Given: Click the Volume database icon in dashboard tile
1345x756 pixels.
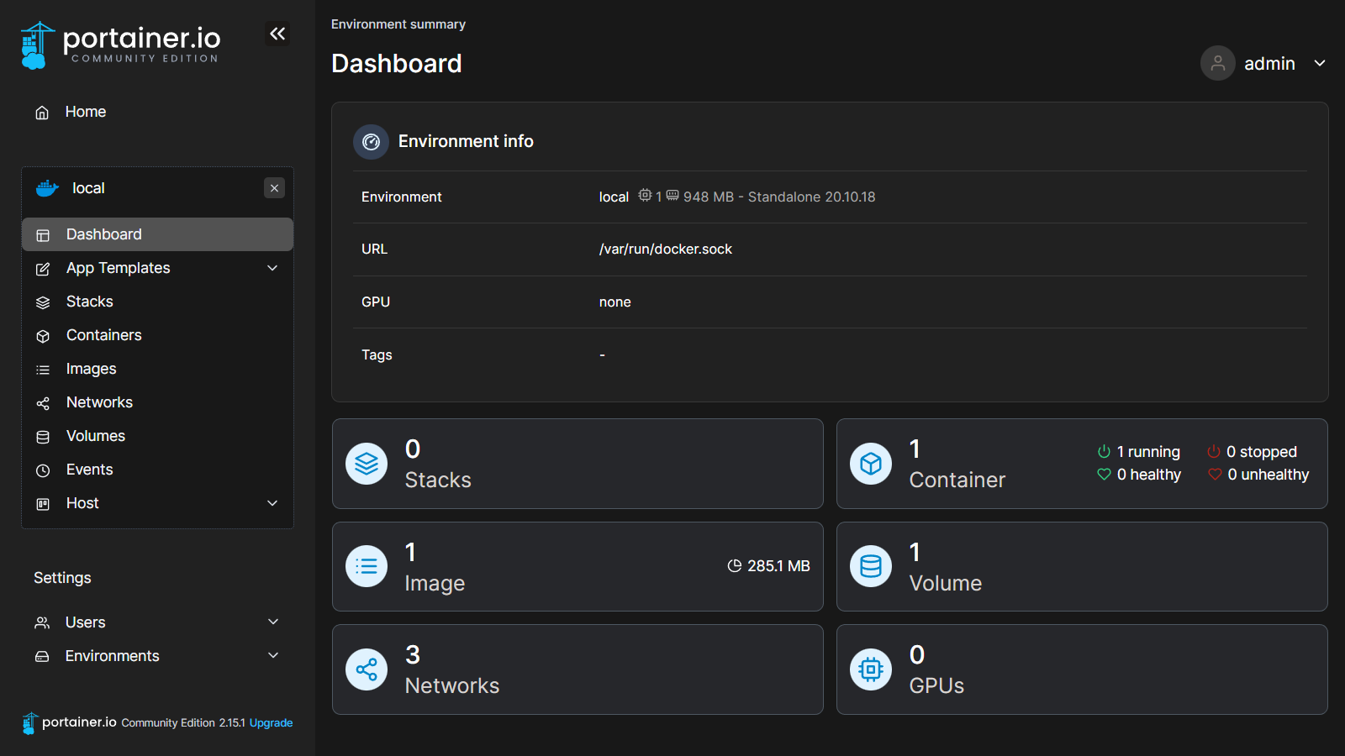Looking at the screenshot, I should pos(871,567).
